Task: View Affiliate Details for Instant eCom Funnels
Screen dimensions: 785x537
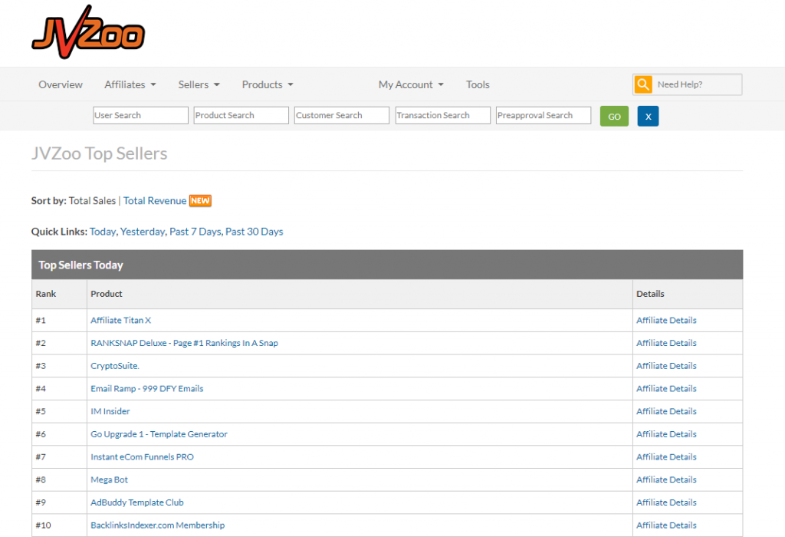Action: pyautogui.click(x=666, y=457)
